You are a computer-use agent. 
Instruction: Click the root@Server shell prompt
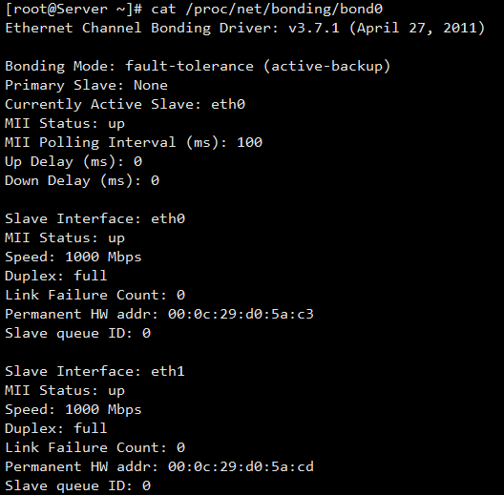(73, 9)
